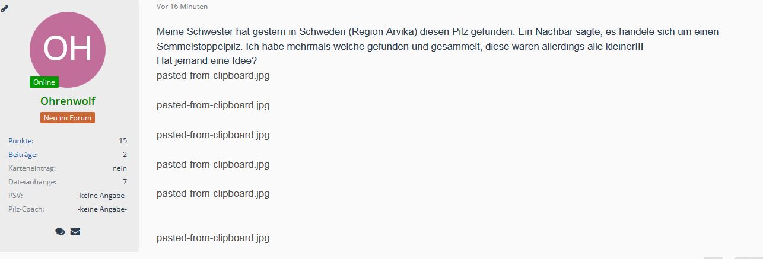This screenshot has width=763, height=259.
Task: Click the green Online status badge
Action: coord(44,82)
